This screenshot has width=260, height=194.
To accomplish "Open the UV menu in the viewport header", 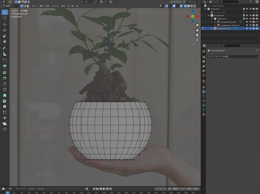I will click(77, 6).
